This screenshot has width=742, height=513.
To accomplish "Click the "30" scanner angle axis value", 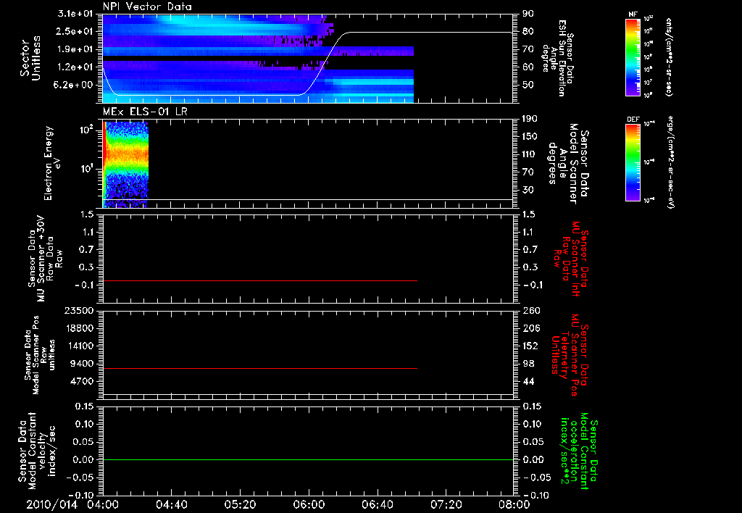I will (528, 190).
